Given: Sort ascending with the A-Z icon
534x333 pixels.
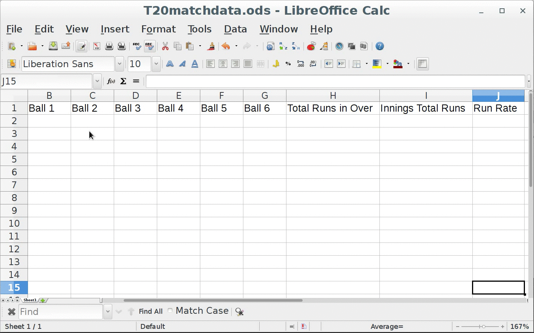Looking at the screenshot, I should (283, 46).
